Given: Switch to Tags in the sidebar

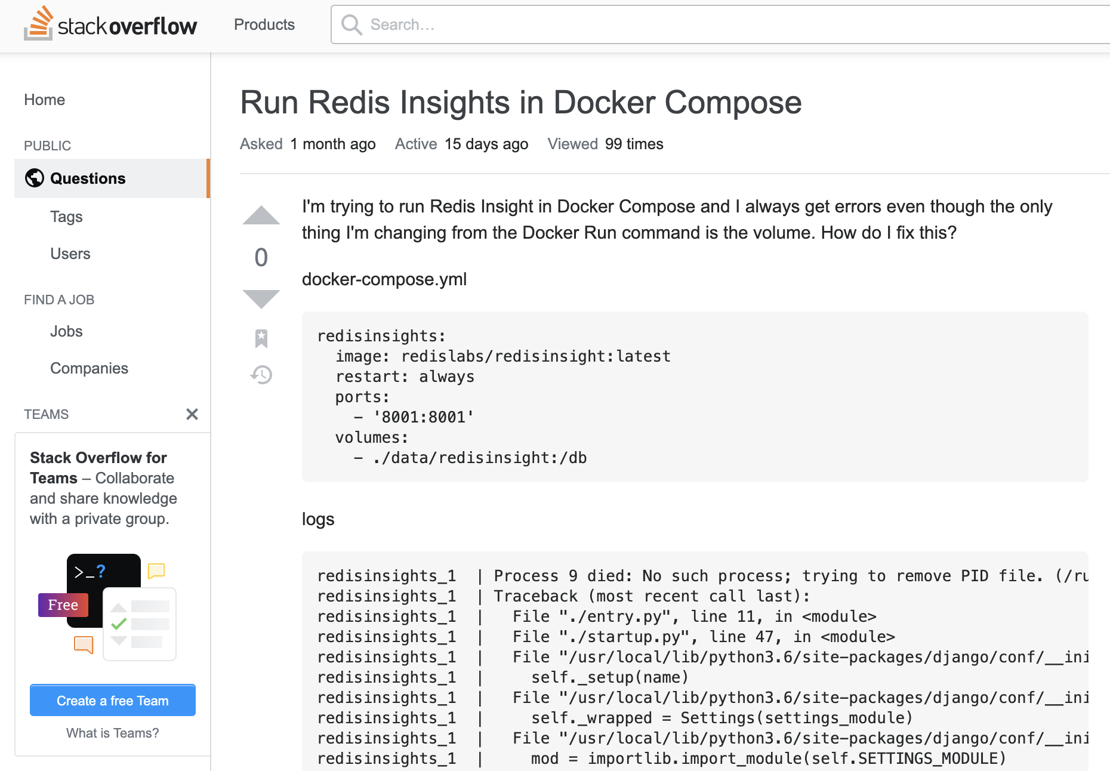Looking at the screenshot, I should point(66,216).
